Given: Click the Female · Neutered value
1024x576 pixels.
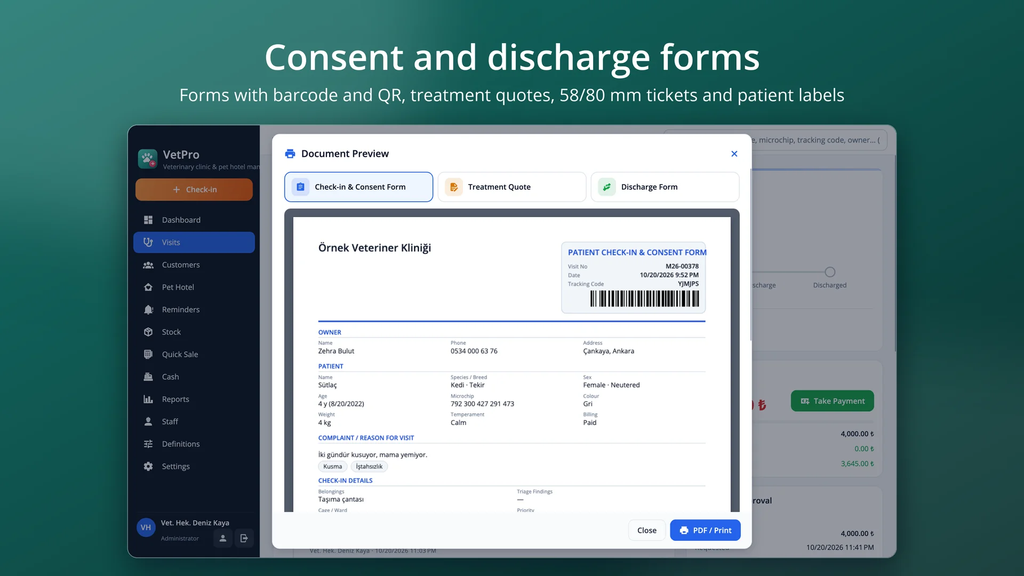Looking at the screenshot, I should [x=611, y=385].
